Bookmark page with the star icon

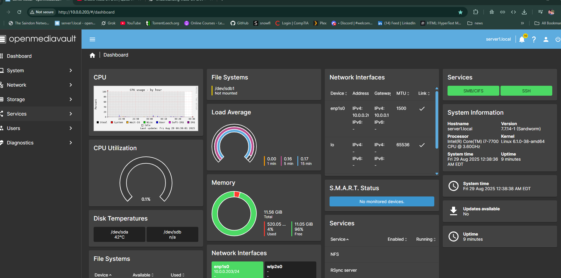[x=460, y=12]
